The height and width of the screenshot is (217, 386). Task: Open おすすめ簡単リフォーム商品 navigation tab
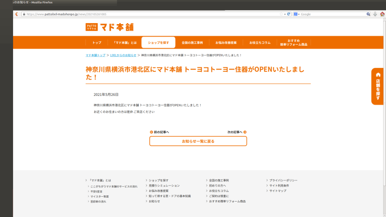(294, 42)
